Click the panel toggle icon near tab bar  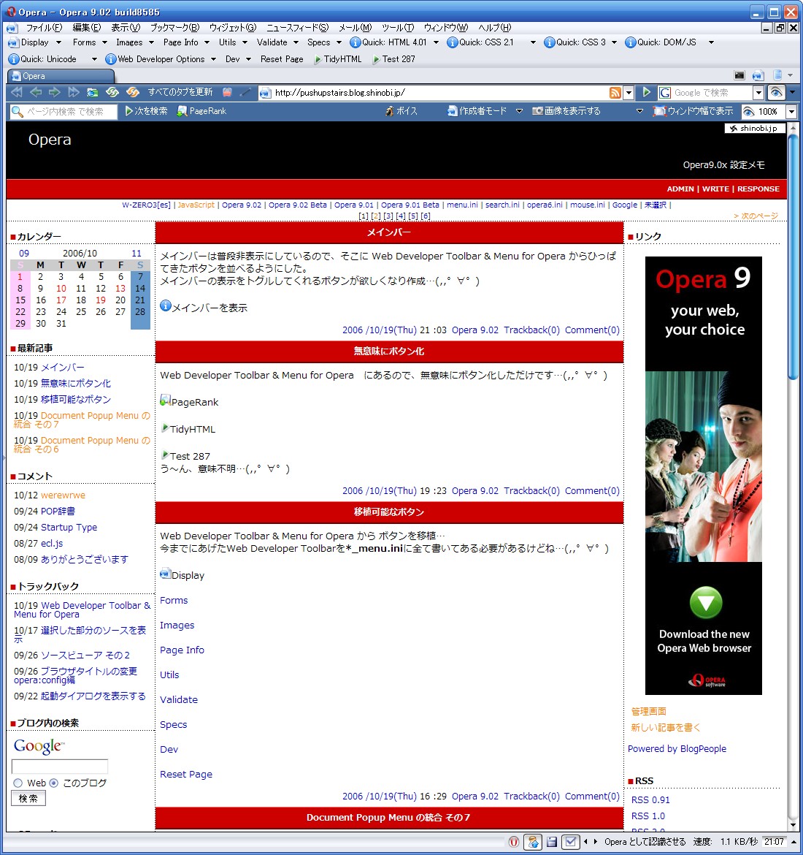pyautogui.click(x=739, y=75)
